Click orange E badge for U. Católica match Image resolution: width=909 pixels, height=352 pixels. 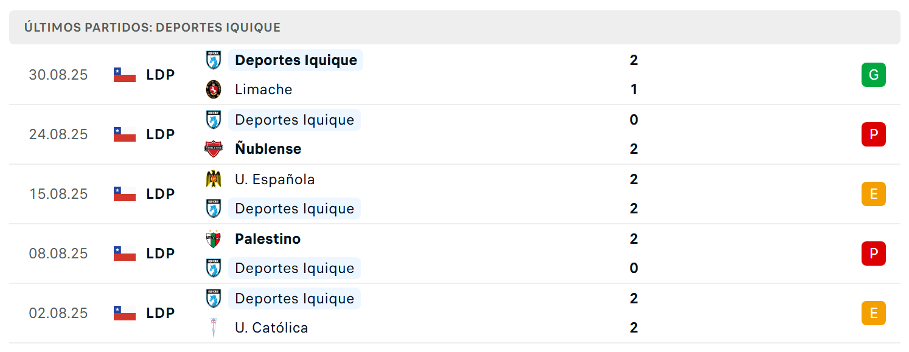pos(874,313)
